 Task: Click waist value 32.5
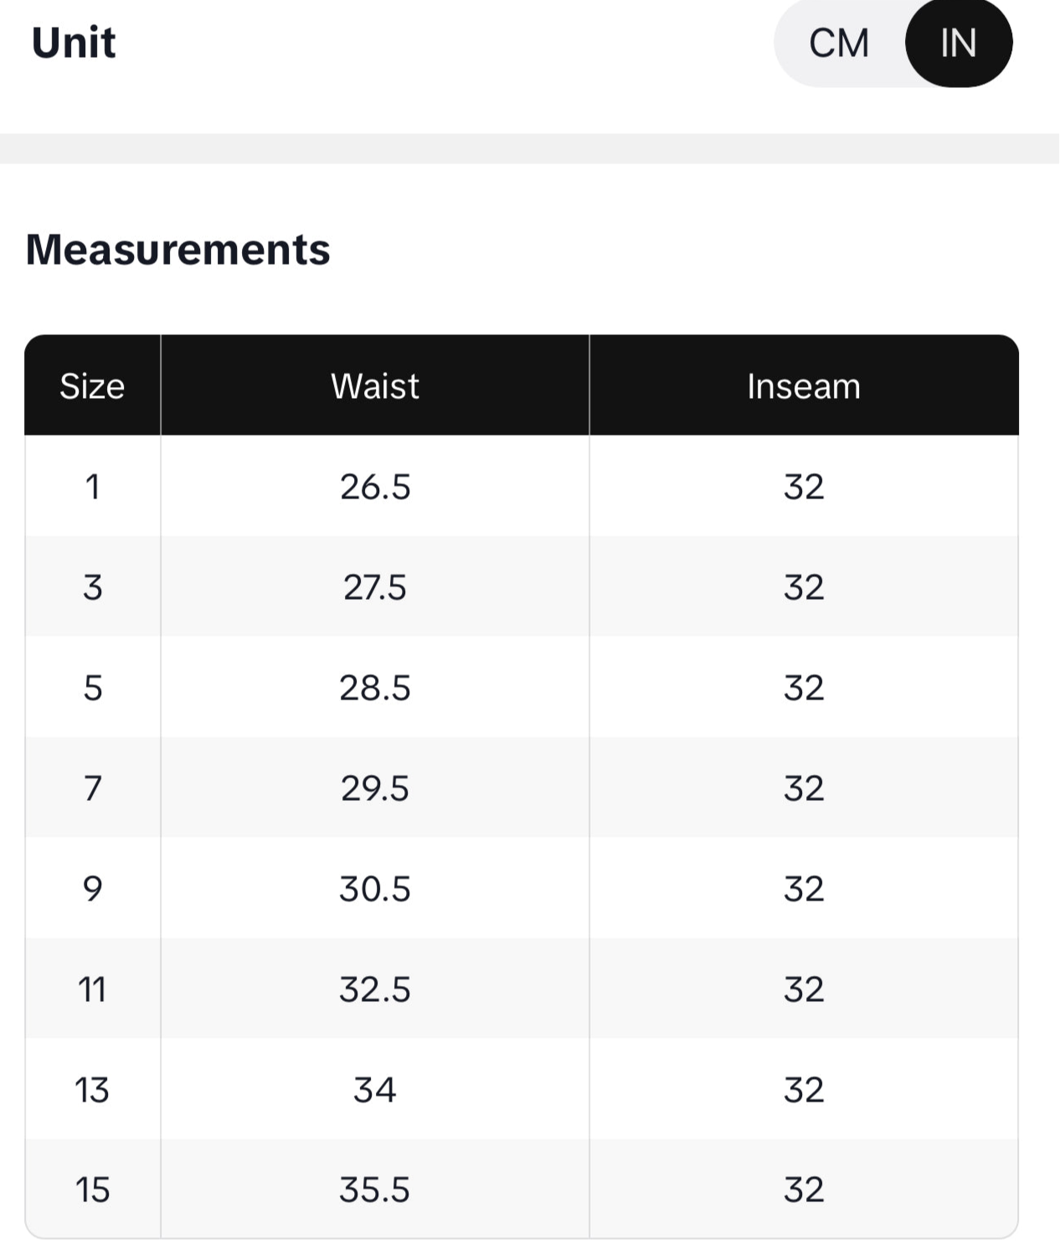pos(374,989)
